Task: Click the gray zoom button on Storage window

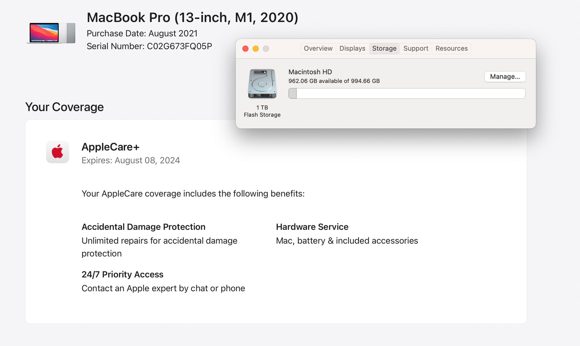Action: point(266,48)
